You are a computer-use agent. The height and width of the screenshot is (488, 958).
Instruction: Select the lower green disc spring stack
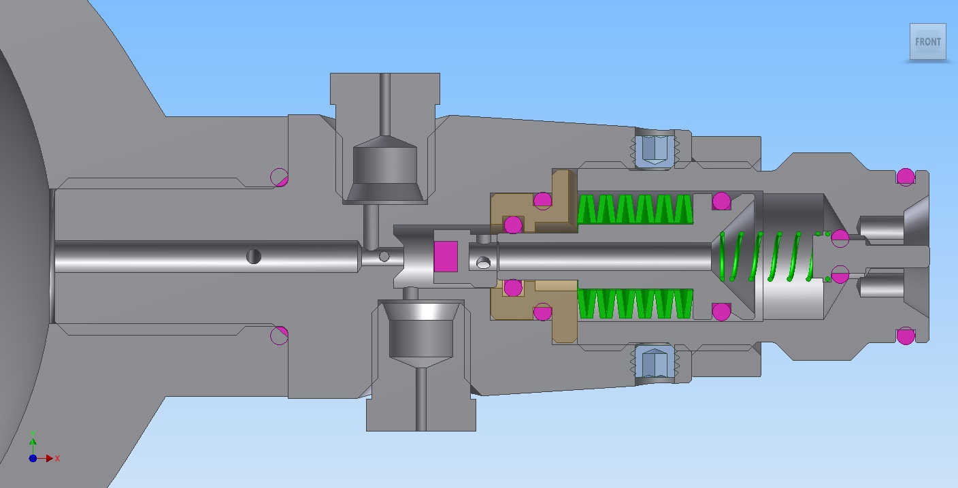635,304
